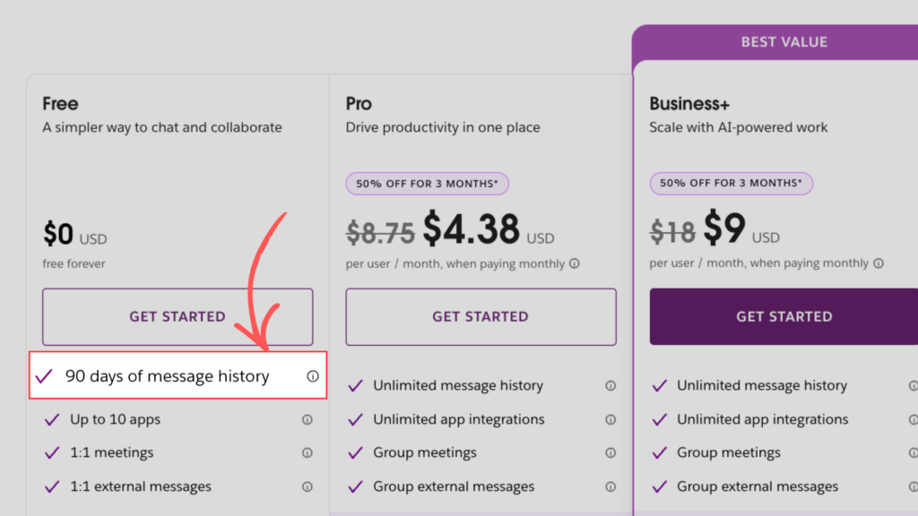The width and height of the screenshot is (918, 516).
Task: Click the info icon next to Group meetings
Action: tap(611, 452)
